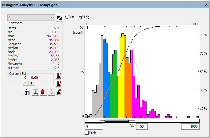
Task: Click the 90% label on right axis
Action: [x=203, y=35]
